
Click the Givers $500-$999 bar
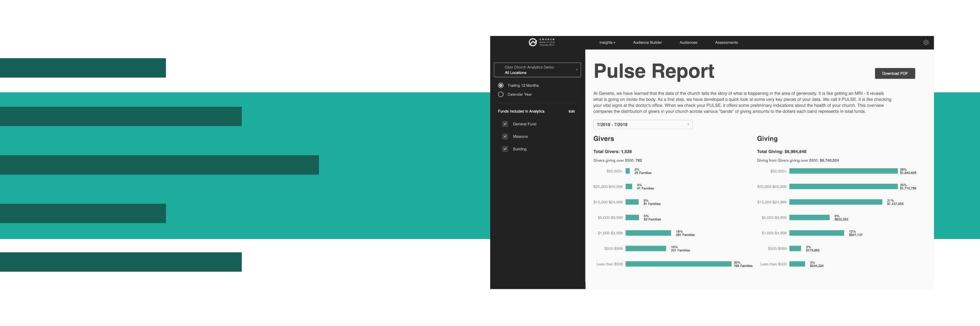tap(646, 249)
